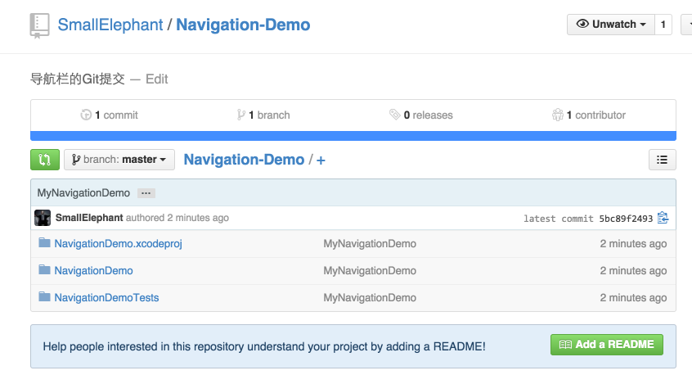
Task: Open the file list view icon button
Action: (x=662, y=160)
